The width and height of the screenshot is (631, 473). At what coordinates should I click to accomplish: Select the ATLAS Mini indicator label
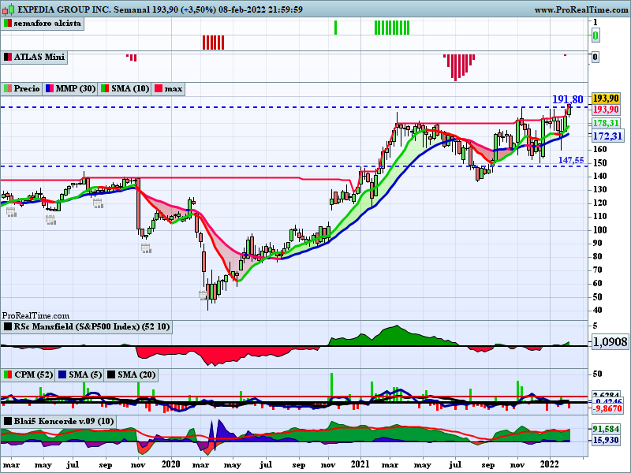[34, 57]
